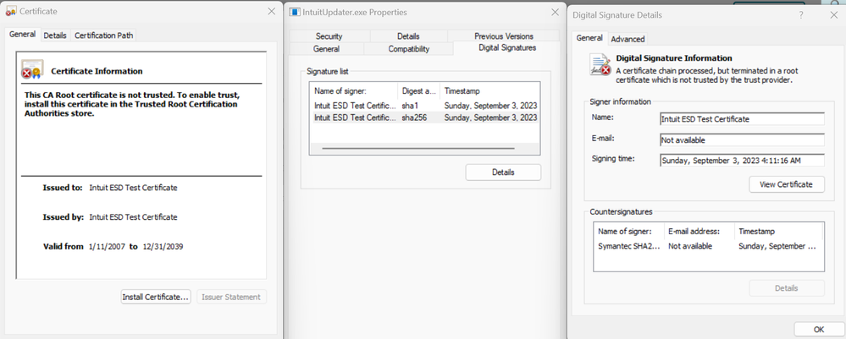Open the General tab in Properties window
The image size is (846, 339).
coord(326,48)
